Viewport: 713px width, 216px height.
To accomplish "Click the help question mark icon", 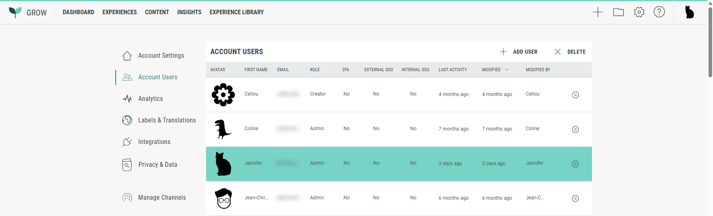I will click(x=659, y=12).
